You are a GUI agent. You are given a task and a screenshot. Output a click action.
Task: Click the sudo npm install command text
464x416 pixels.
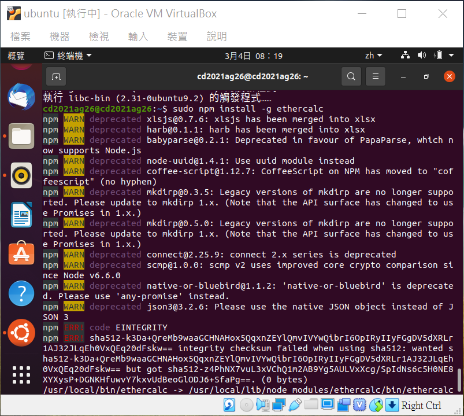tap(248, 109)
